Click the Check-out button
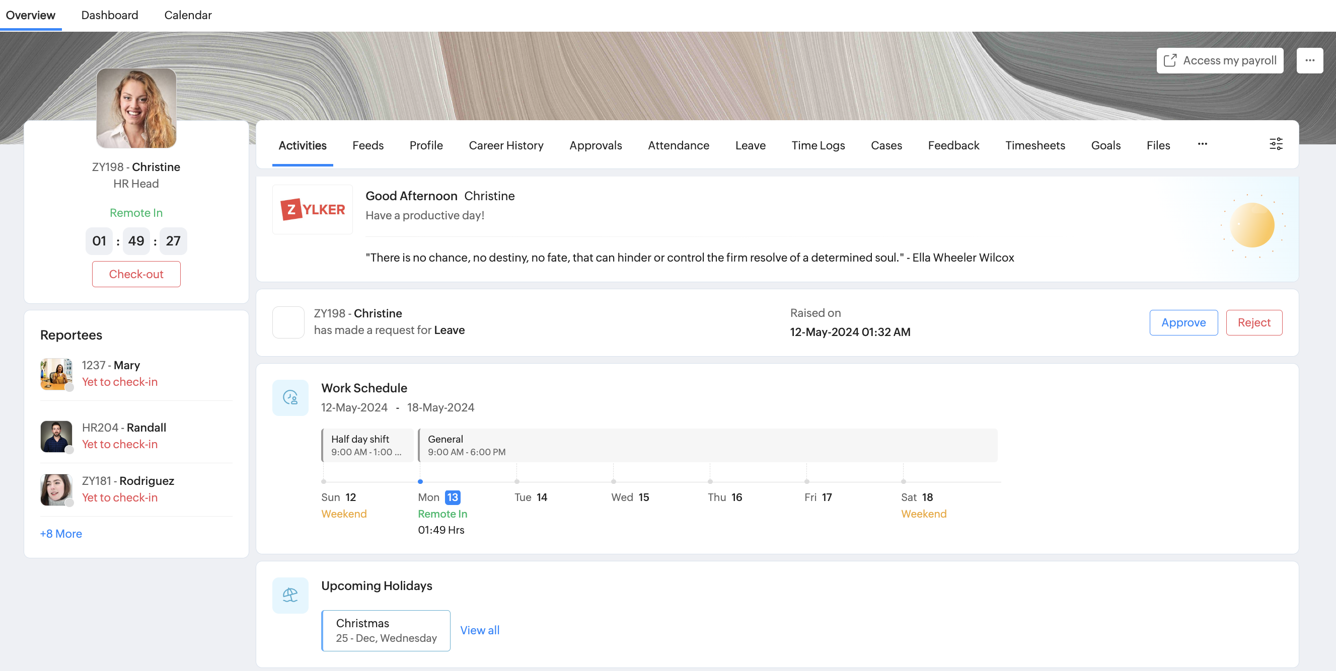Image resolution: width=1336 pixels, height=671 pixels. [x=136, y=274]
